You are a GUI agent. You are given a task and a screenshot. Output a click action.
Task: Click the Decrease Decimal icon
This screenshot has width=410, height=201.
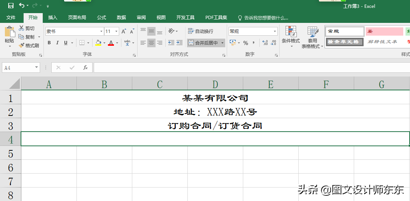(273, 43)
